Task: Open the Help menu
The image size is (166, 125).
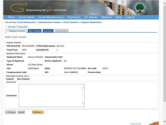Action: coord(119,17)
